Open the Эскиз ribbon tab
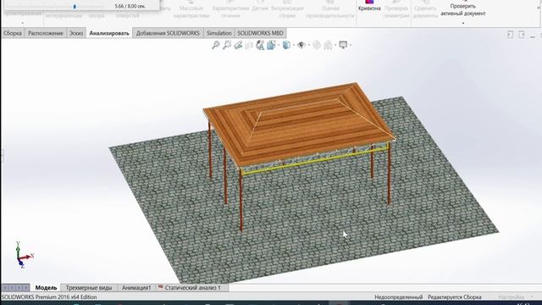Image resolution: width=542 pixels, height=305 pixels. pos(76,33)
